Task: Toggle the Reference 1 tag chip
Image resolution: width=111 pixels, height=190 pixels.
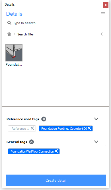Action: pos(20,129)
